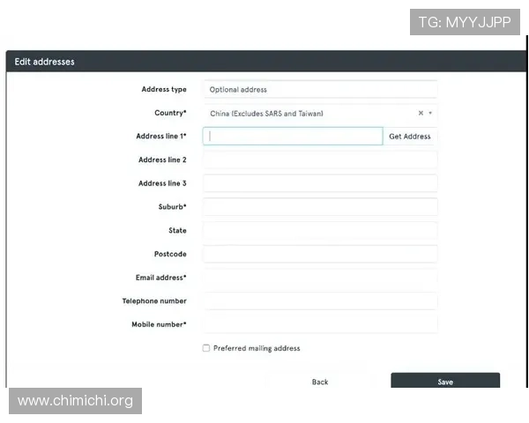Click the Edit addresses header bar

coord(264,62)
